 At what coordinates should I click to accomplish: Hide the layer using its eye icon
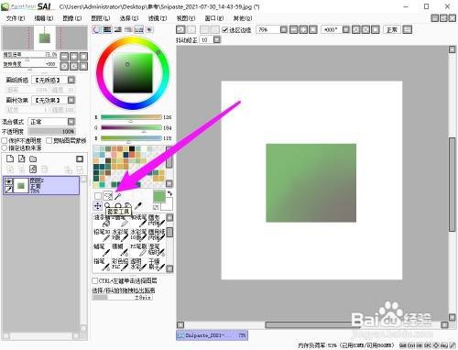point(8,181)
